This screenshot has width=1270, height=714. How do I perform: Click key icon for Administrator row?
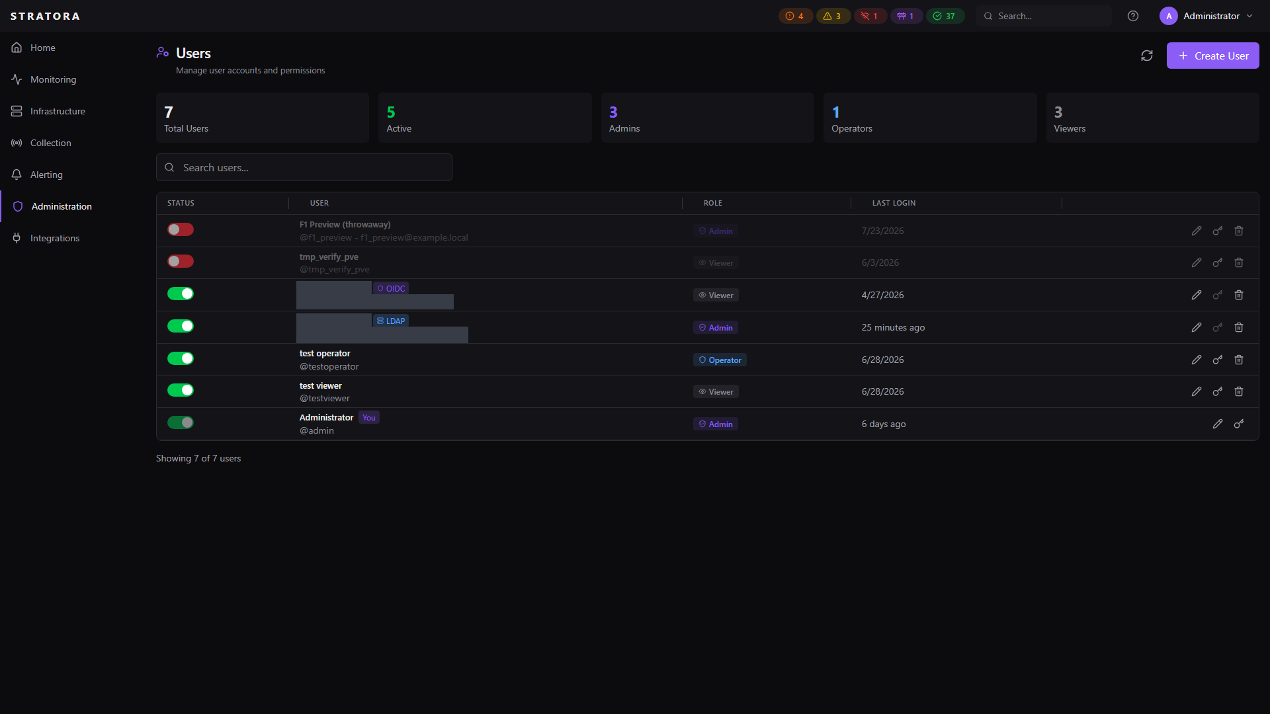tap(1239, 424)
